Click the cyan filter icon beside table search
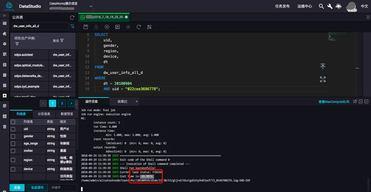 72,26
